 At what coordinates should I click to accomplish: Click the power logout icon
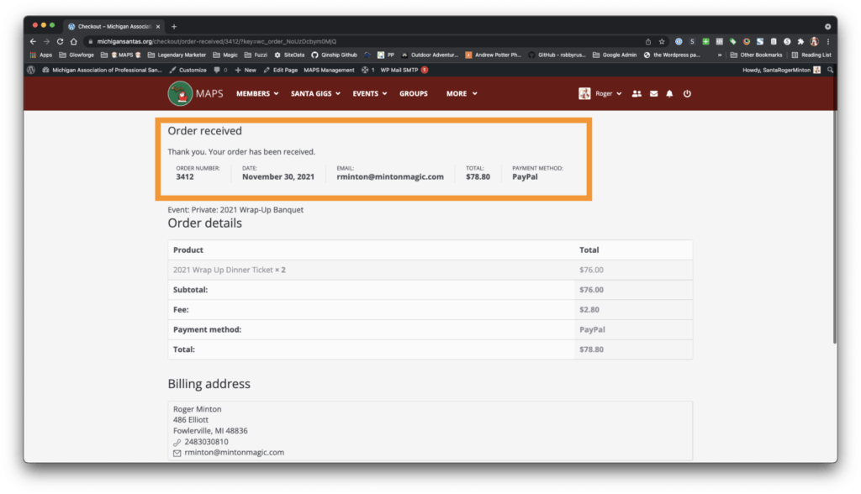click(x=687, y=94)
